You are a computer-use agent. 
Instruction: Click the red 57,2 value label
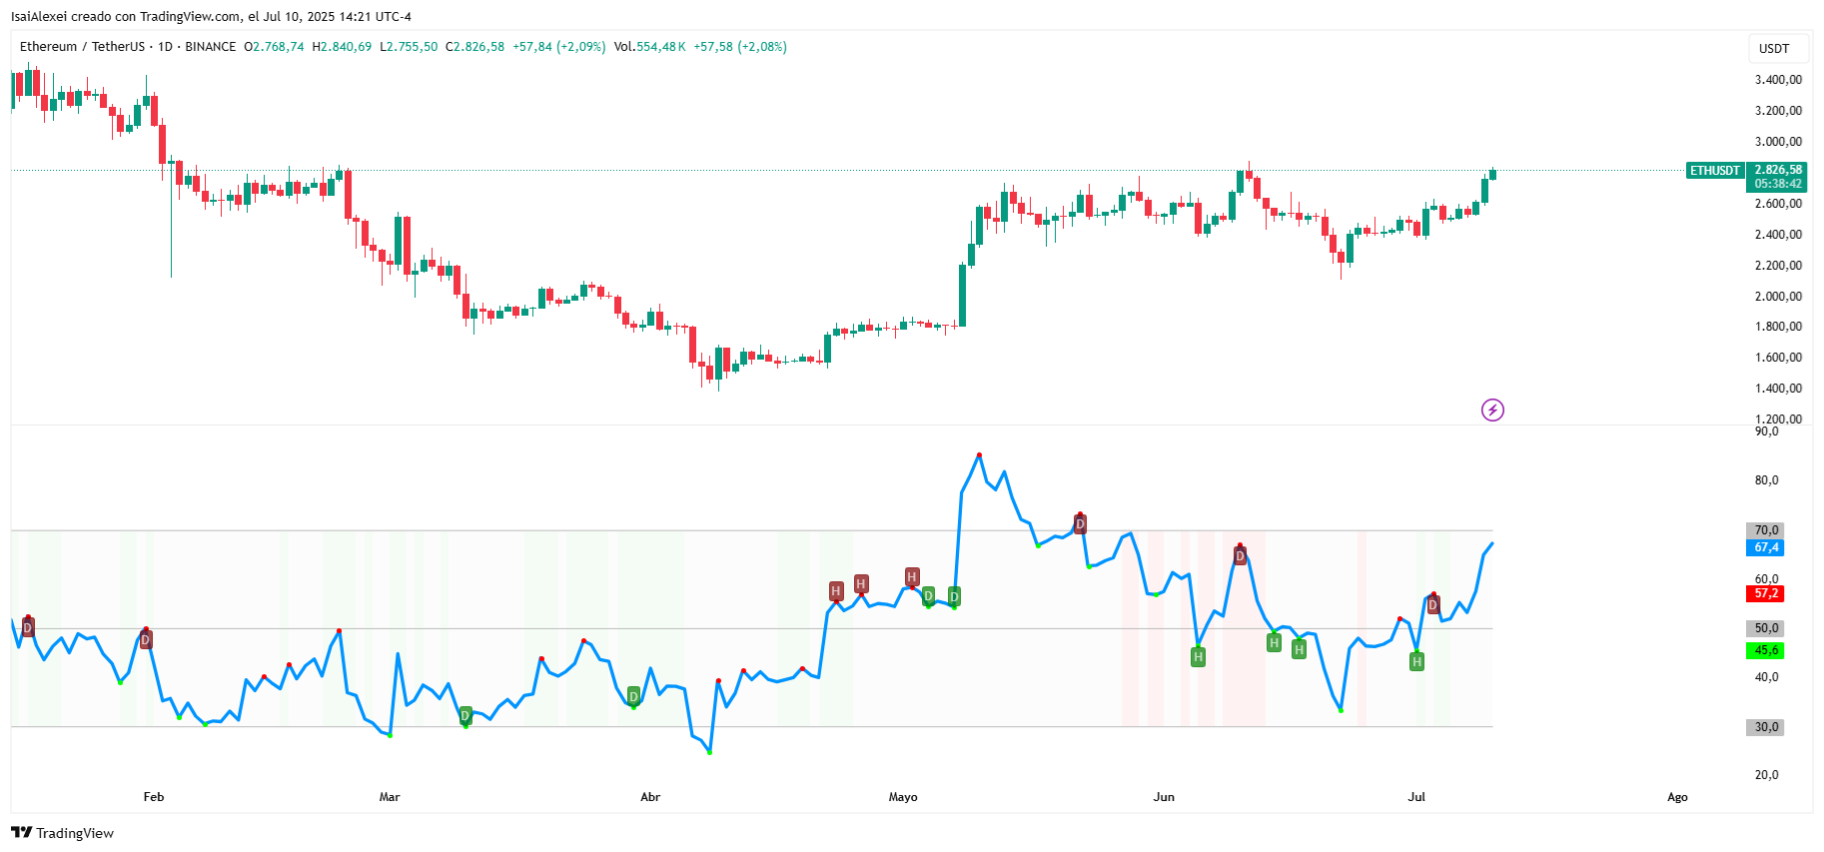tap(1766, 593)
